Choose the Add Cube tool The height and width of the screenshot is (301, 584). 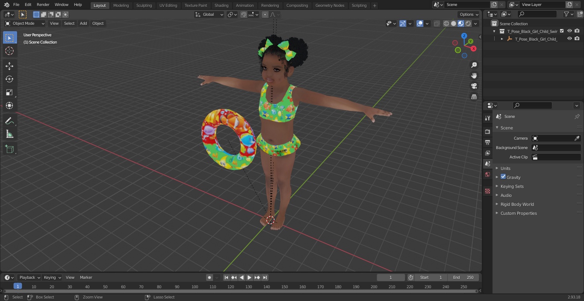[x=9, y=149]
